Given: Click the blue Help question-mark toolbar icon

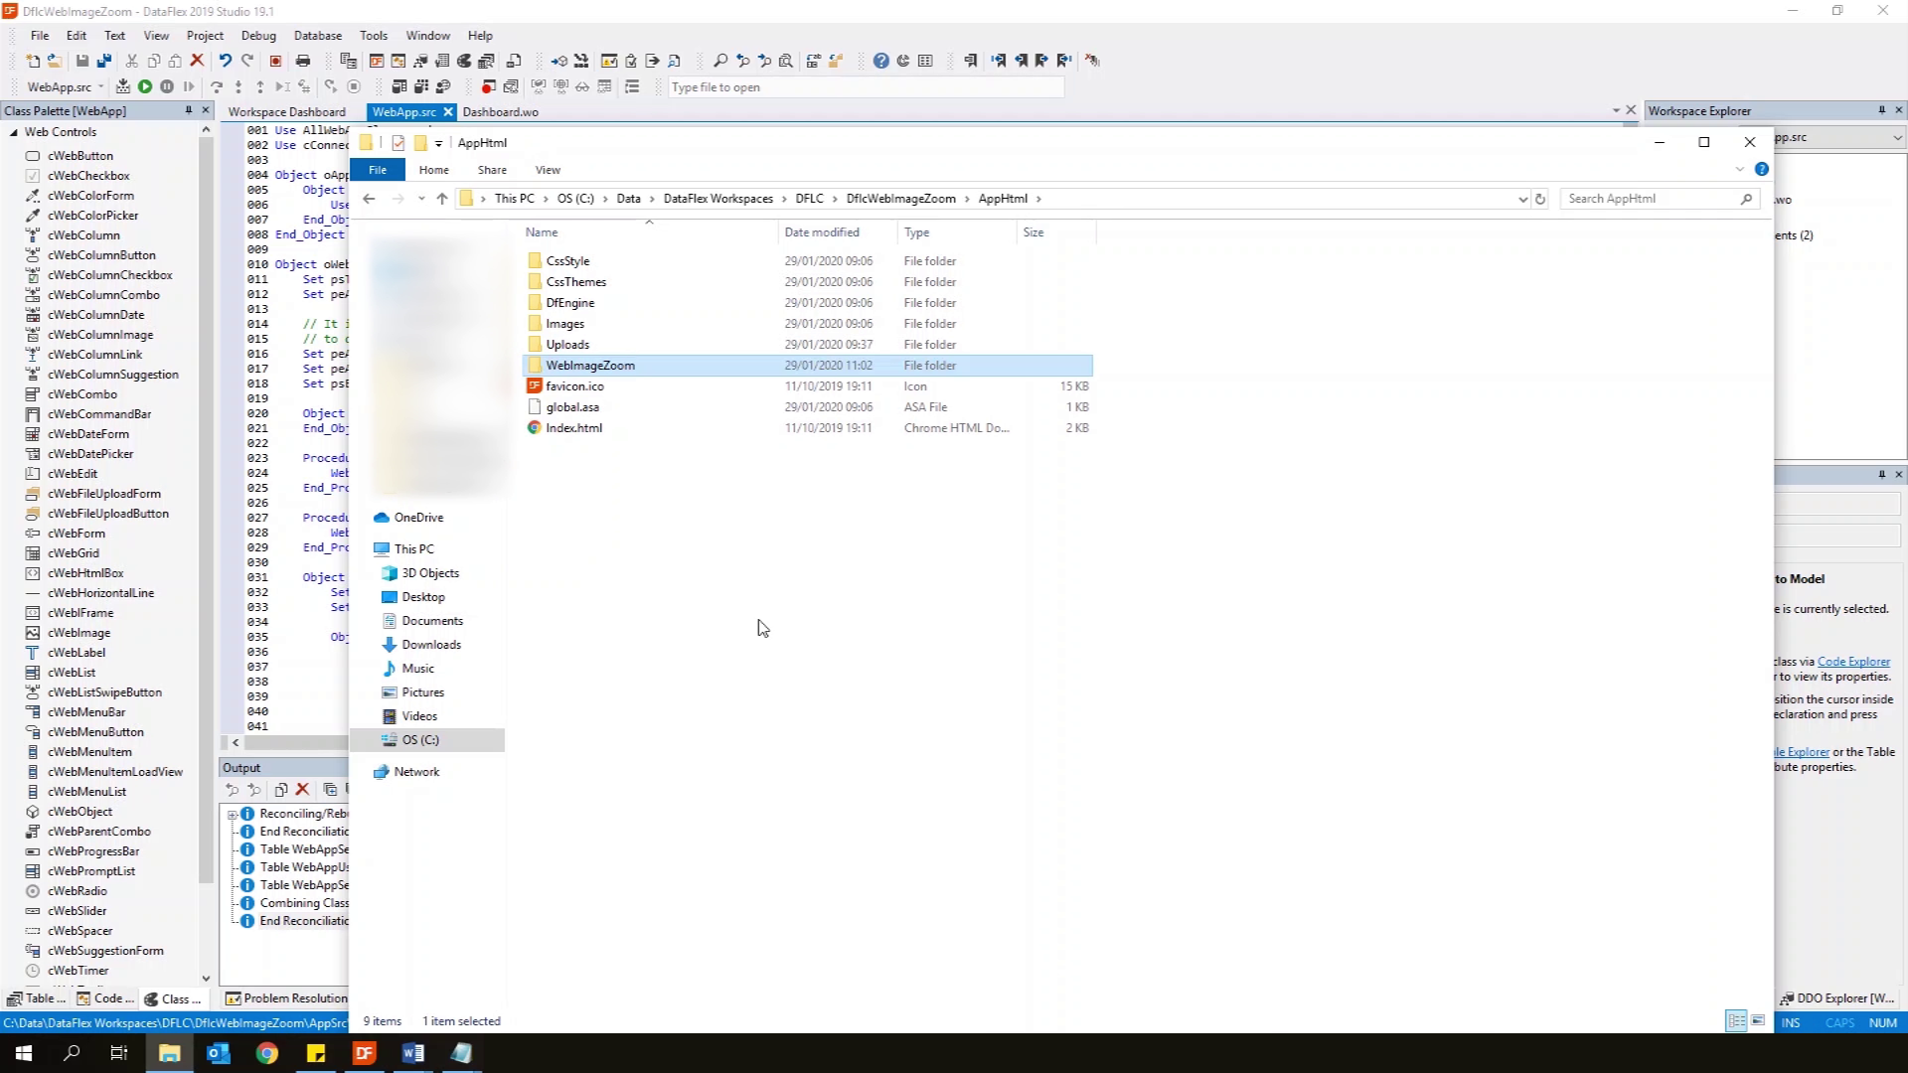Looking at the screenshot, I should [880, 61].
